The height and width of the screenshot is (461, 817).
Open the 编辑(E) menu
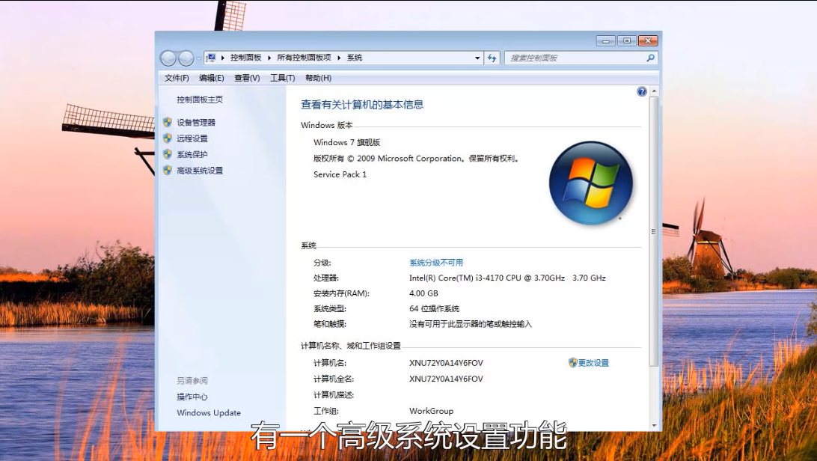pyautogui.click(x=212, y=78)
